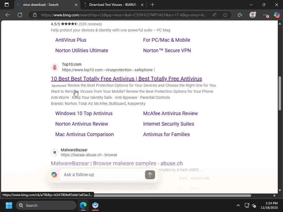This screenshot has width=283, height=212.
Task: Open the Norton Antivirus Review link
Action: [82, 124]
